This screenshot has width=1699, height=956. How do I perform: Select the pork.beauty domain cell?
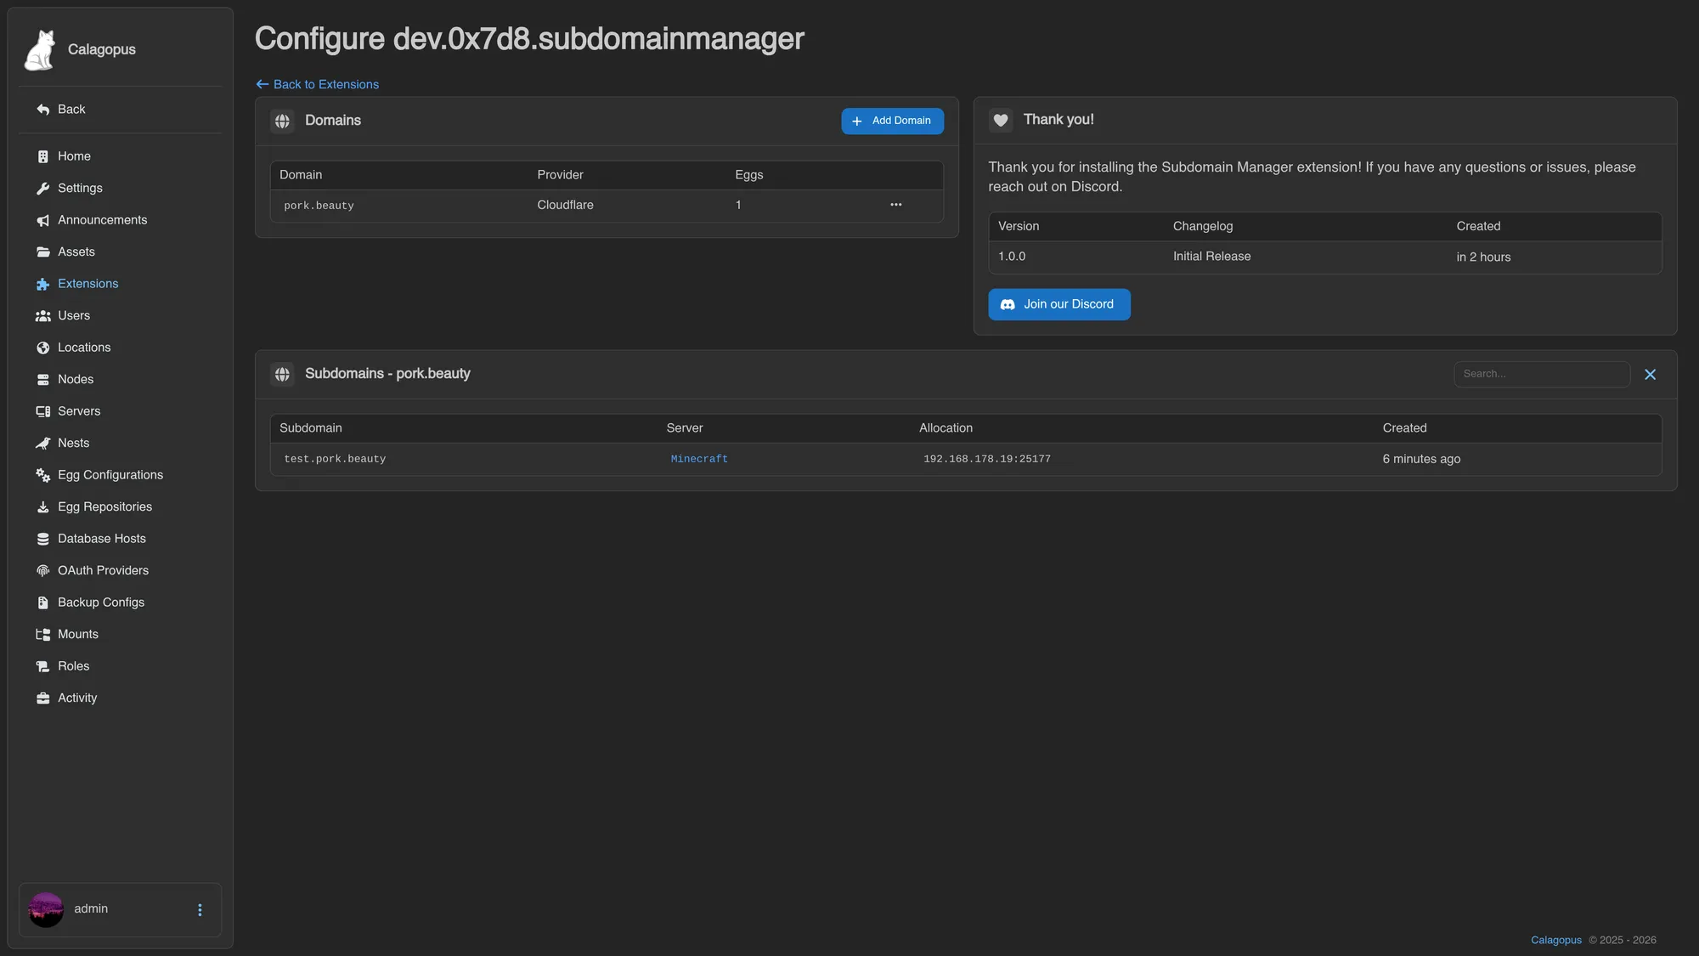click(319, 206)
